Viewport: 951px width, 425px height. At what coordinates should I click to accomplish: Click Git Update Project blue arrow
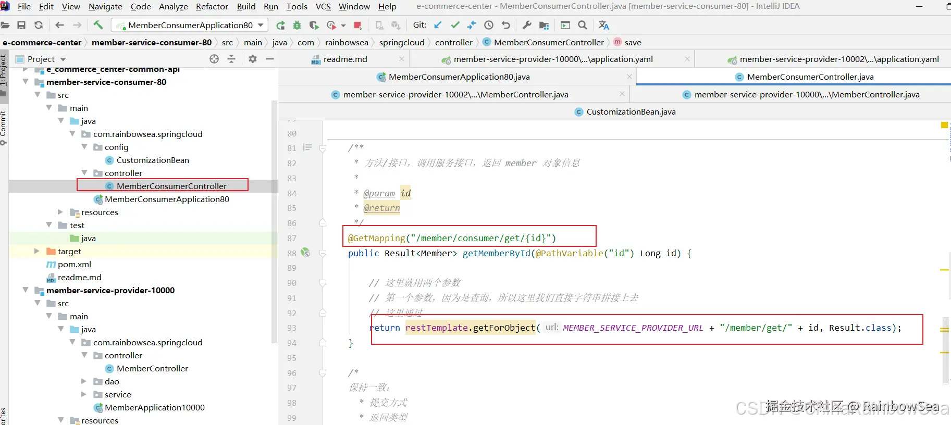(x=438, y=25)
